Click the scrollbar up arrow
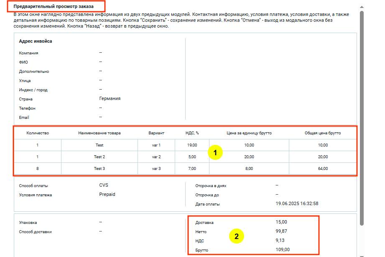Screen dimensions: 385x257 tap(362, 7)
